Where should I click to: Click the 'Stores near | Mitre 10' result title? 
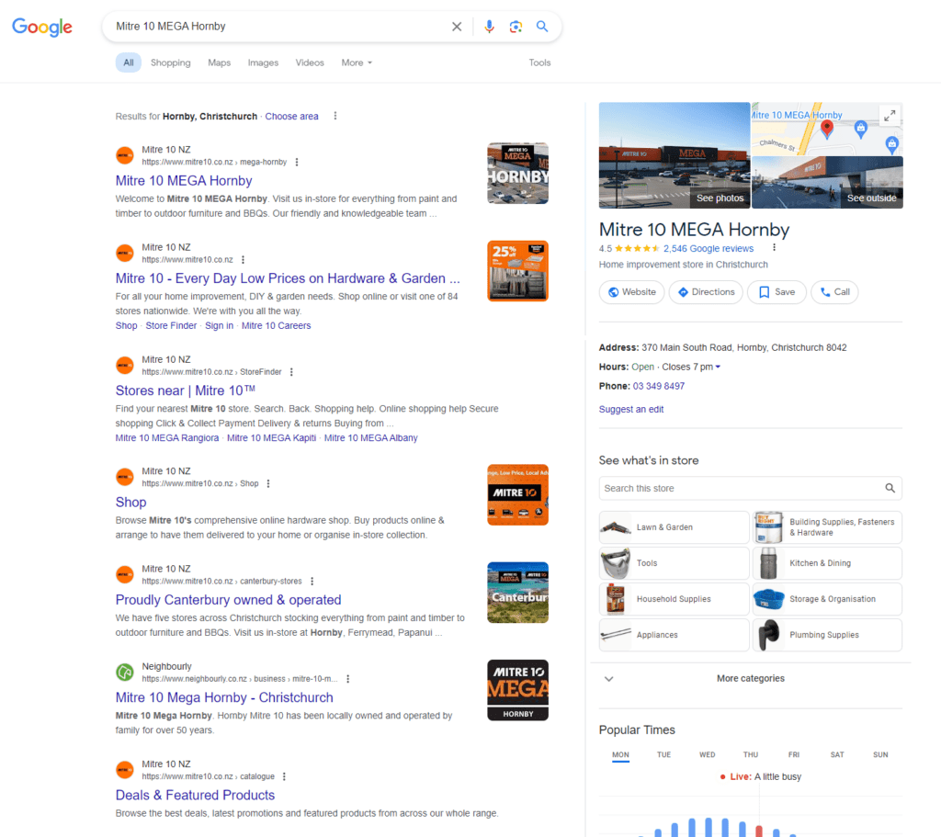pyautogui.click(x=186, y=390)
